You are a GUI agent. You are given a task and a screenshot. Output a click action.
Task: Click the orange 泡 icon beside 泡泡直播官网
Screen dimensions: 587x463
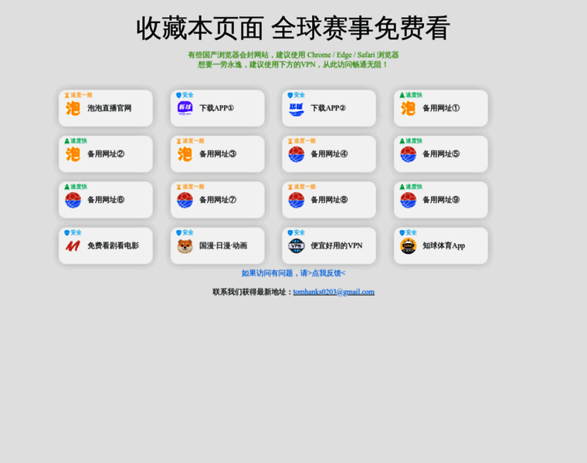pos(73,108)
